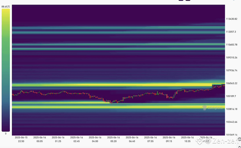241x148 pixels.
Task: Click the alert badge icon at bottom right
Action: coord(240,139)
